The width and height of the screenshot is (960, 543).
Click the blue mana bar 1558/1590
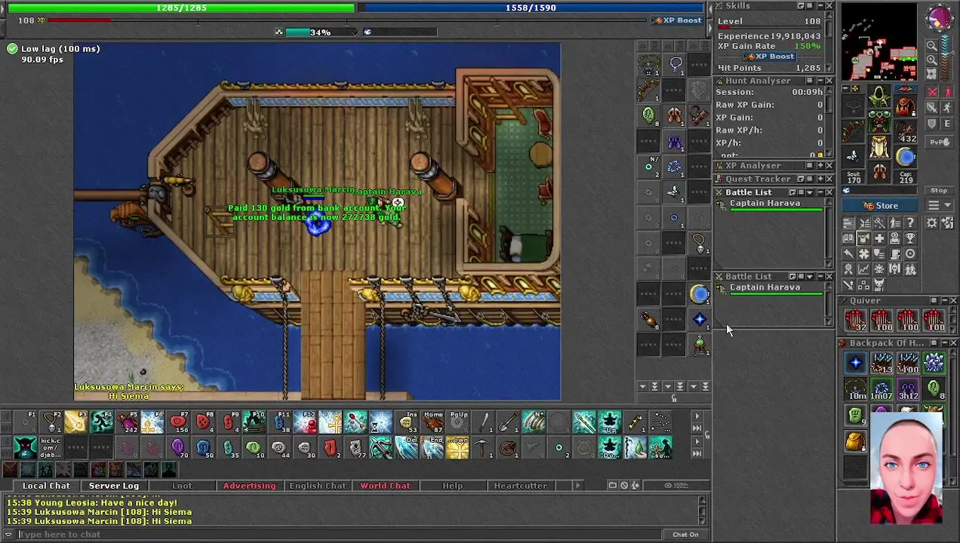click(x=531, y=8)
